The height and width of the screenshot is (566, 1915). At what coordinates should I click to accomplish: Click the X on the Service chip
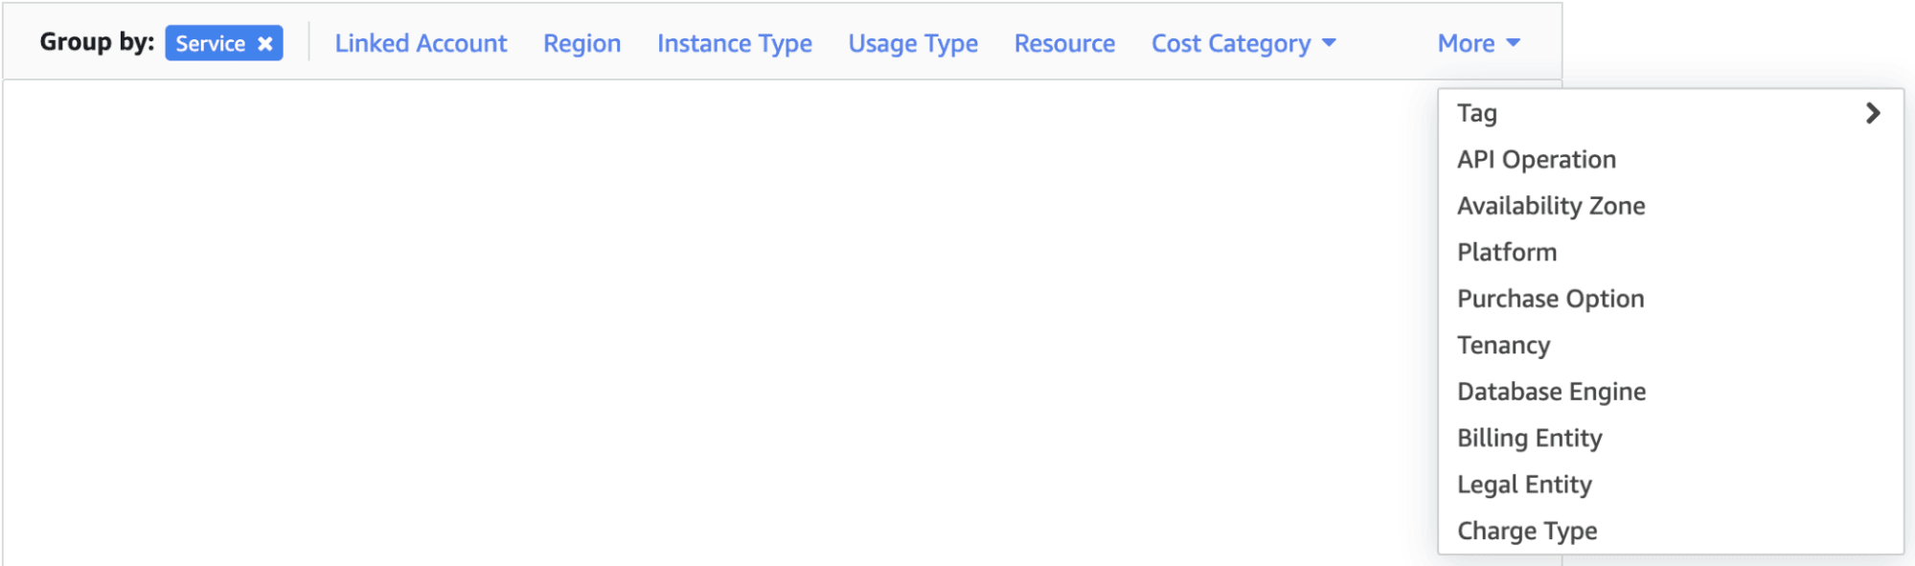click(x=264, y=42)
